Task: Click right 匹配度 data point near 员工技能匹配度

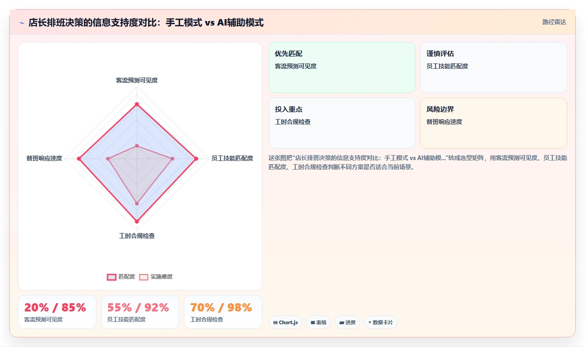Action: [196, 159]
